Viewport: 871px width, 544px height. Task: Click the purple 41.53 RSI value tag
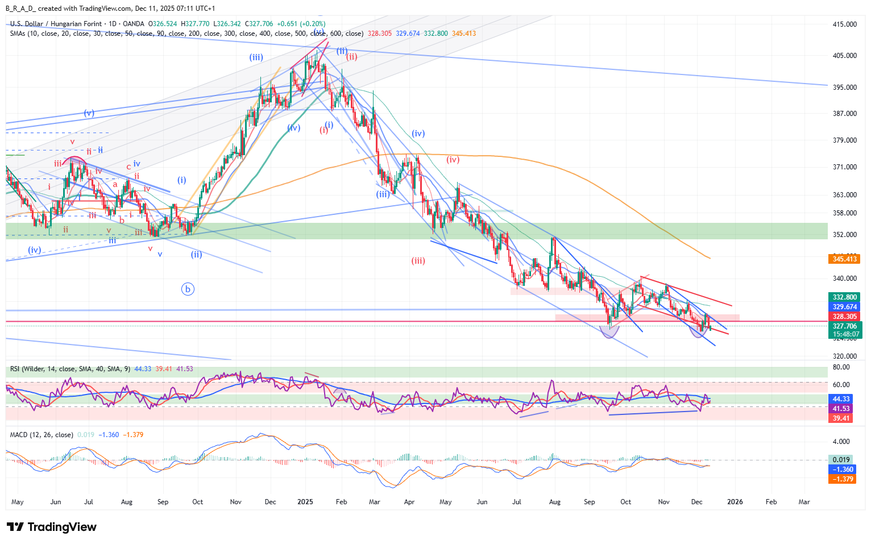841,409
